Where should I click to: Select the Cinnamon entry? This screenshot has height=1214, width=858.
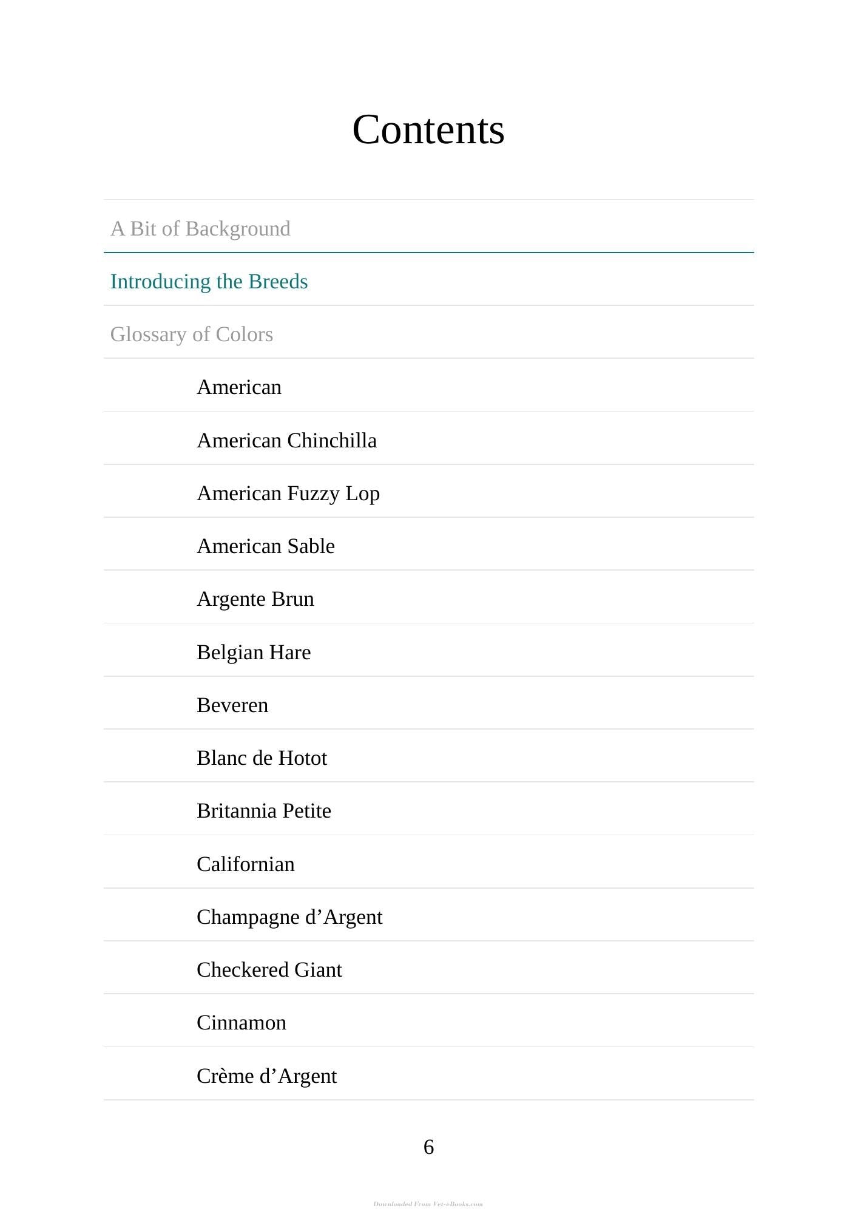242,1023
